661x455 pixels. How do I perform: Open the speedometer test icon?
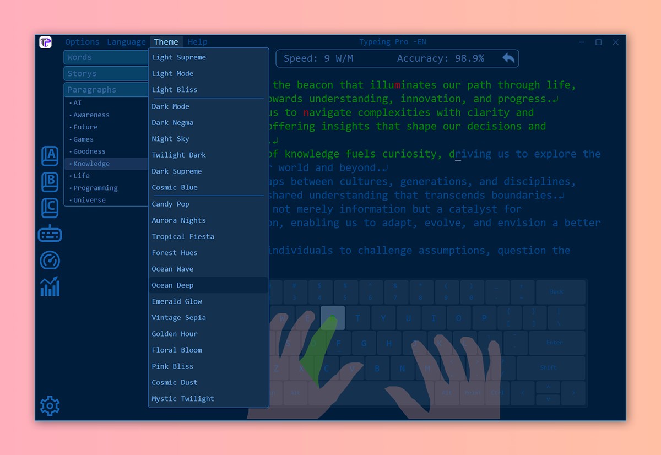(50, 261)
